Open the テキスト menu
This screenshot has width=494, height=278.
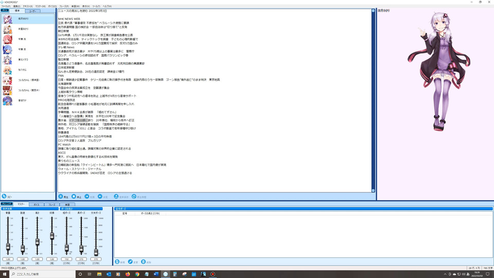[28, 6]
